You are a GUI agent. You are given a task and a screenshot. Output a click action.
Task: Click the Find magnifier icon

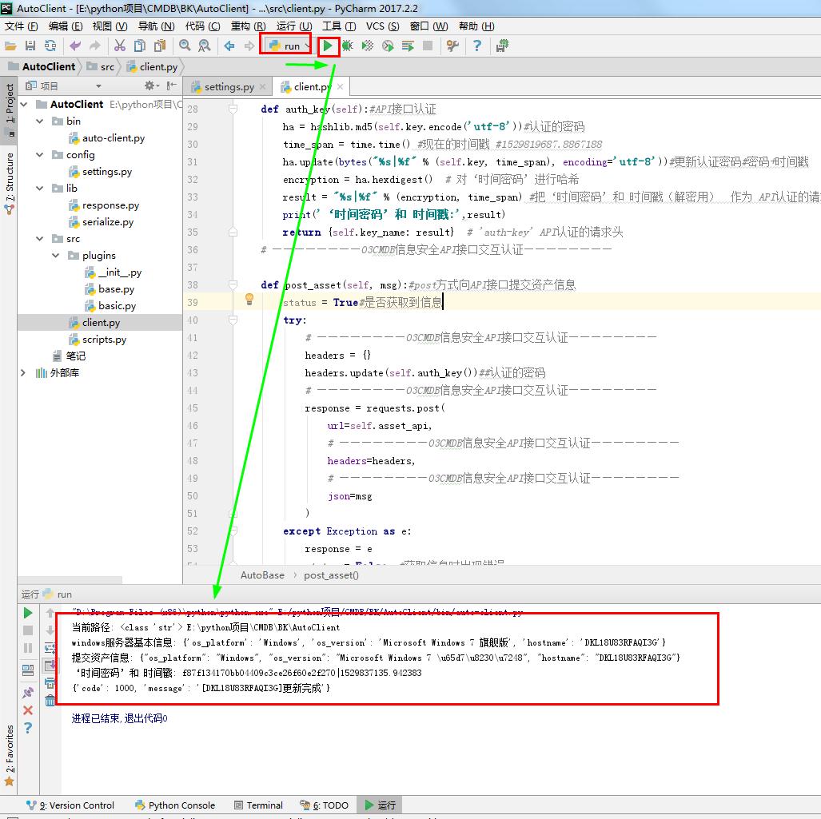pyautogui.click(x=185, y=46)
